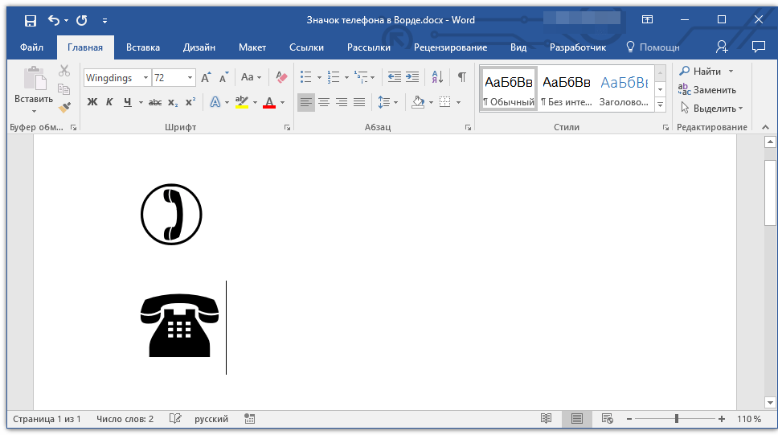Viewport: 778px width, 435px height.
Task: Click the Cut scissors icon
Action: pos(65,72)
